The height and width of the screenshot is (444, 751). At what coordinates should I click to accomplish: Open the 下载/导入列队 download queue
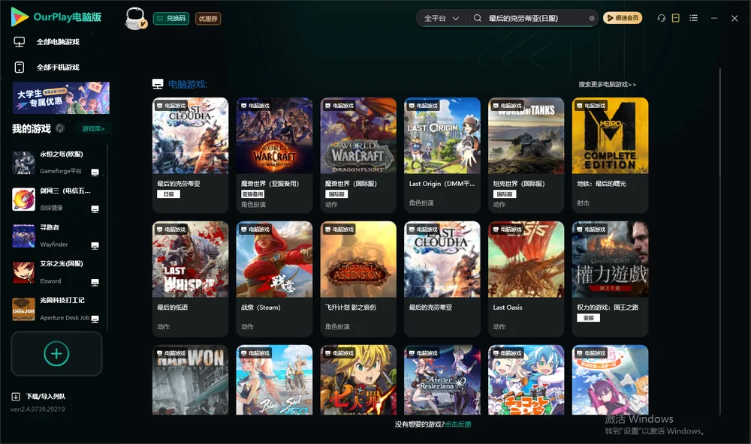coord(39,396)
